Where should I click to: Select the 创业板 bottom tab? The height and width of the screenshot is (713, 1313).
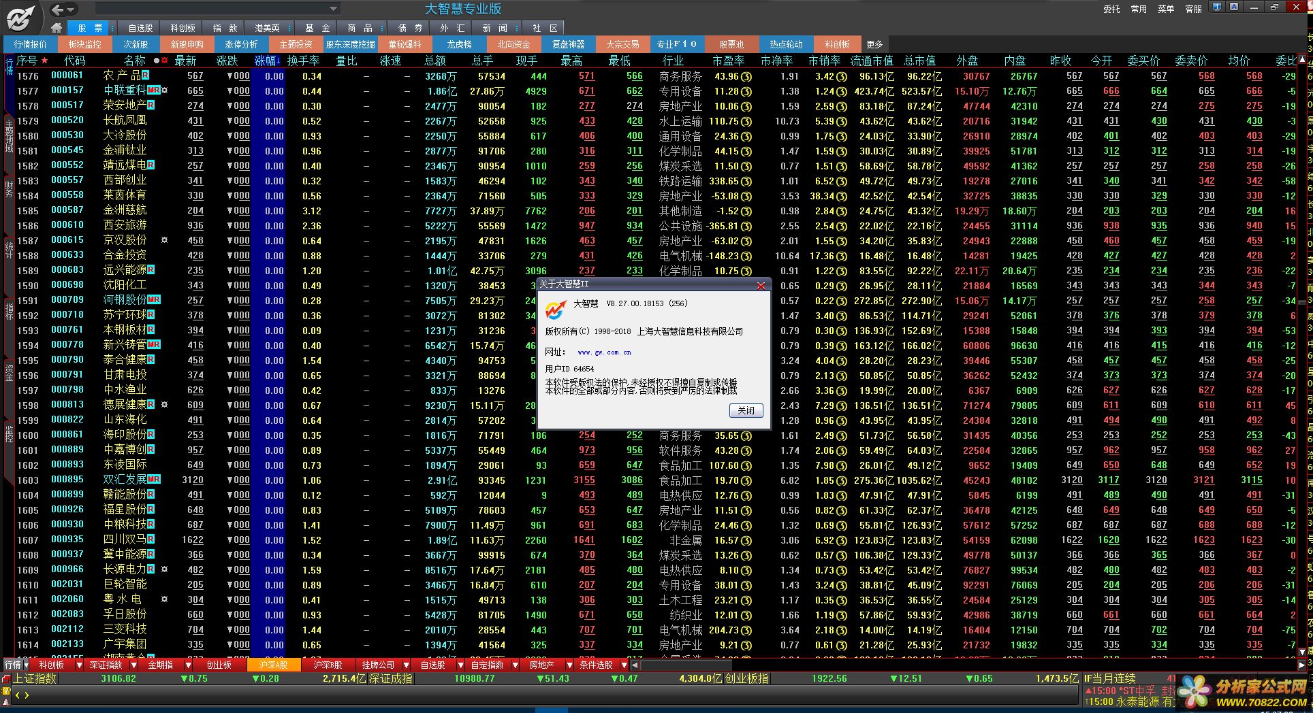click(219, 665)
